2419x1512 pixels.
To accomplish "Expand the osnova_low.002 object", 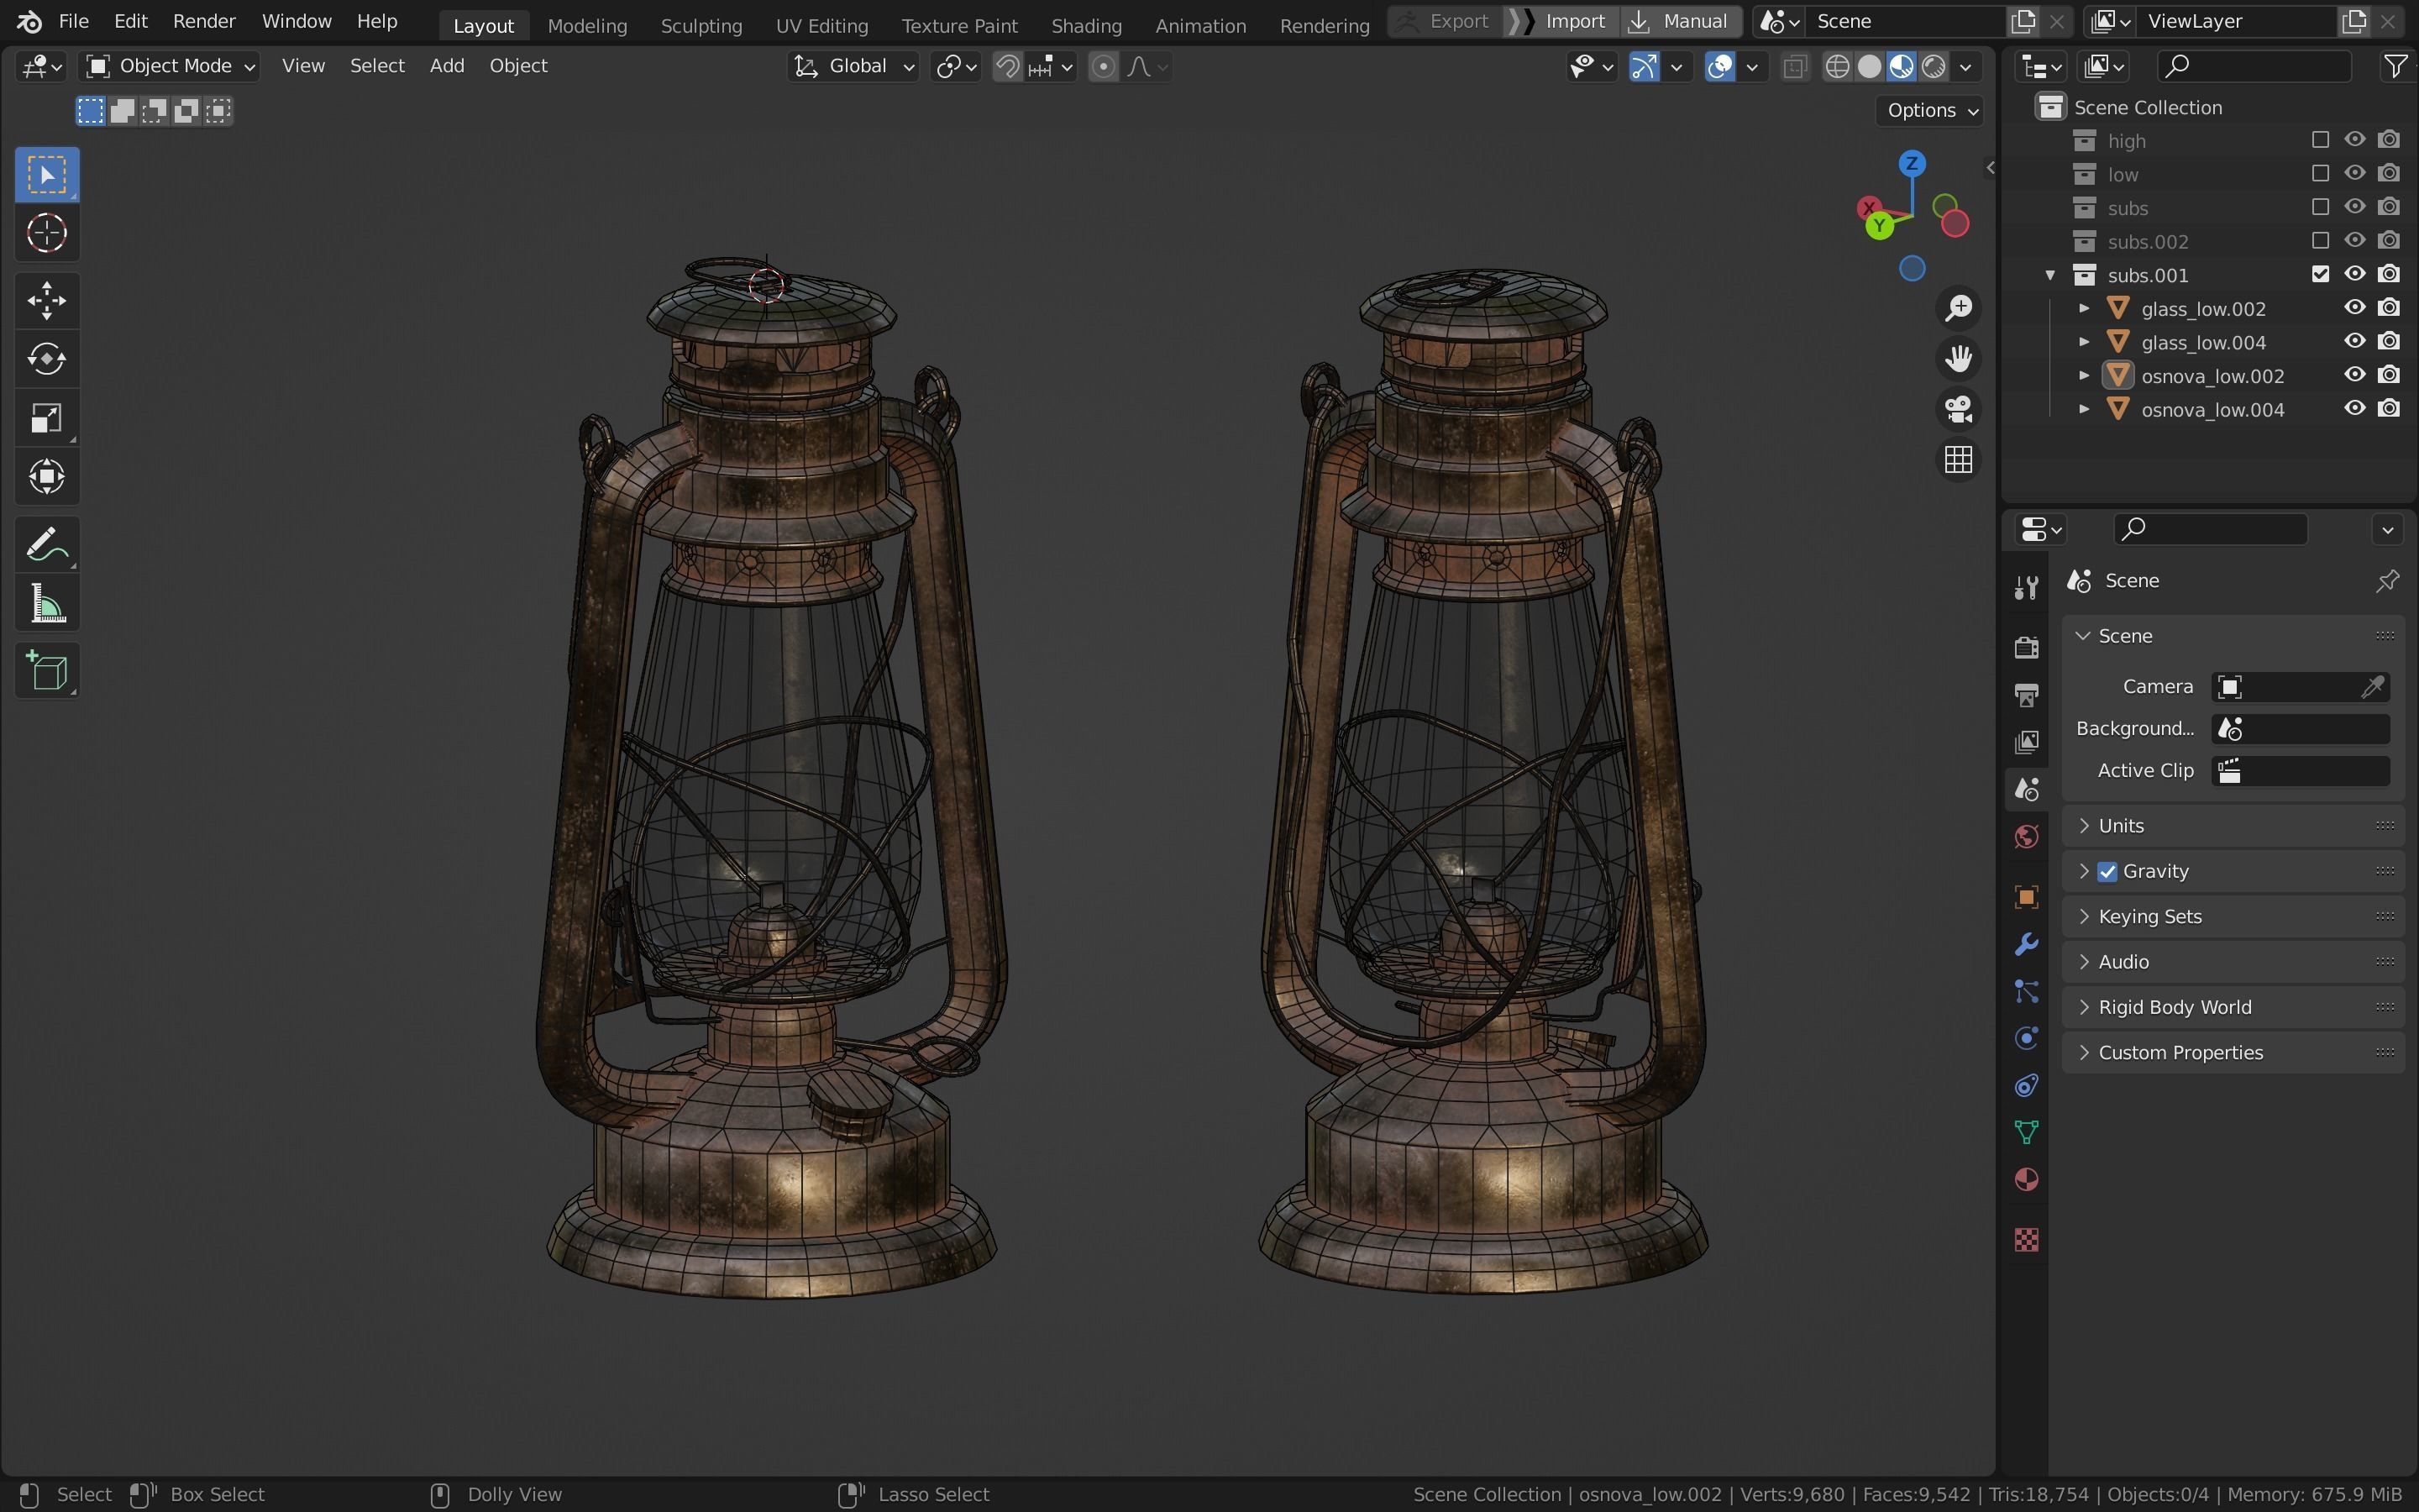I will point(2084,376).
